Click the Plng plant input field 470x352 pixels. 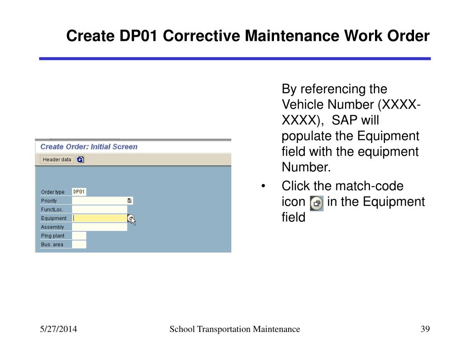79,236
